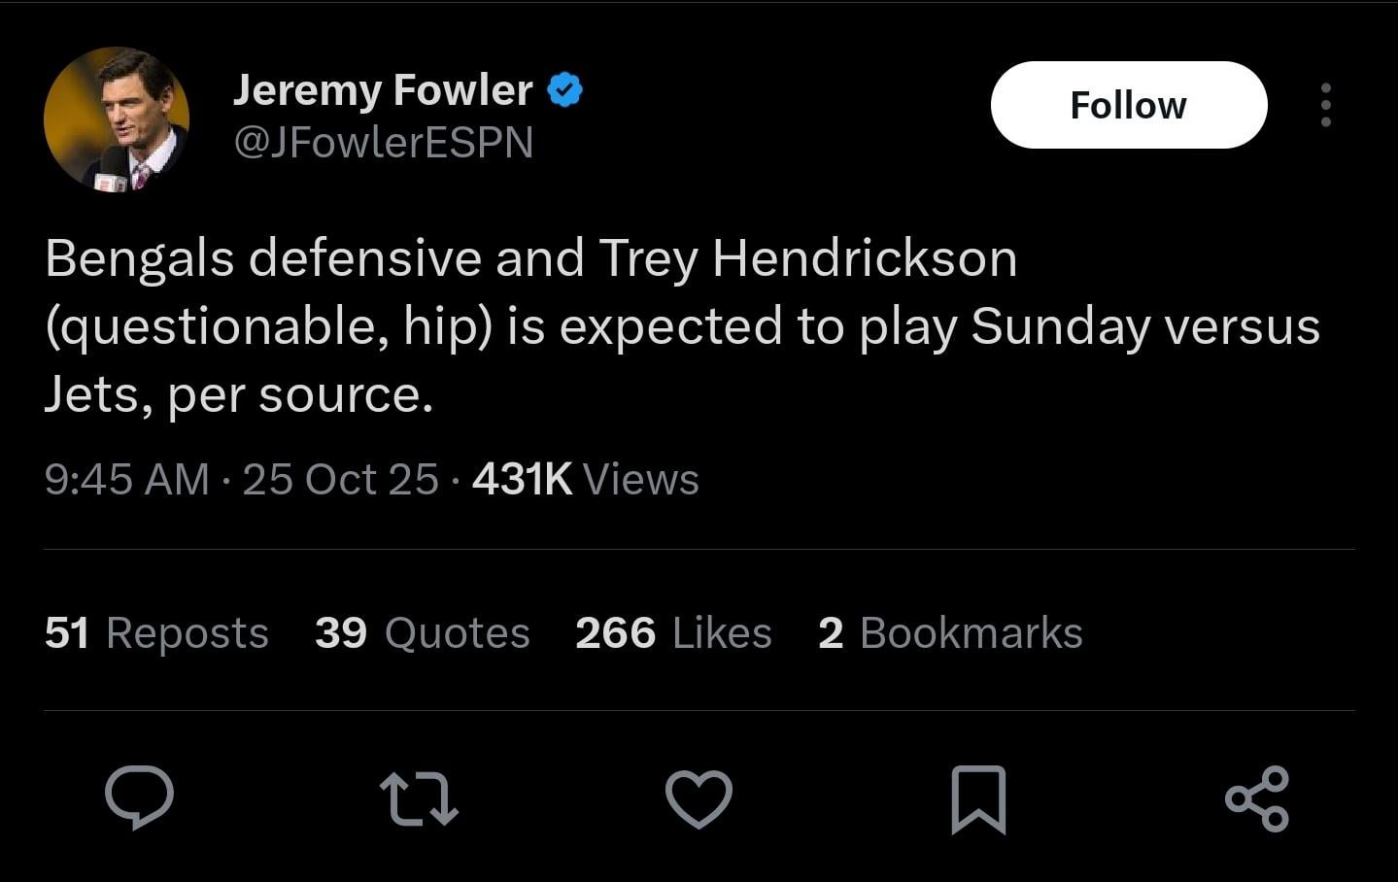
Task: Click Jeremy Fowler's profile picture
Action: point(117,119)
